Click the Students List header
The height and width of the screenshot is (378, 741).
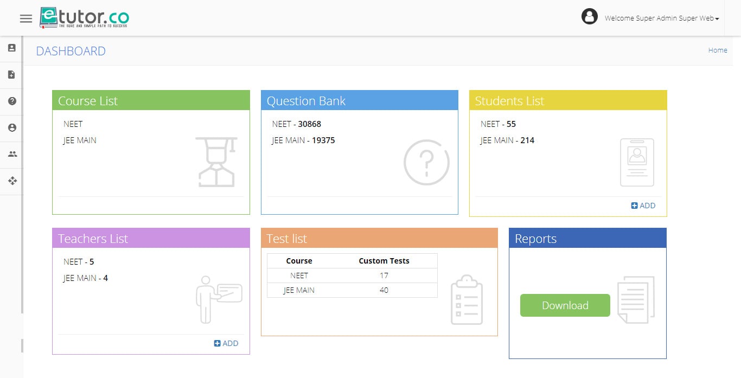coord(568,100)
